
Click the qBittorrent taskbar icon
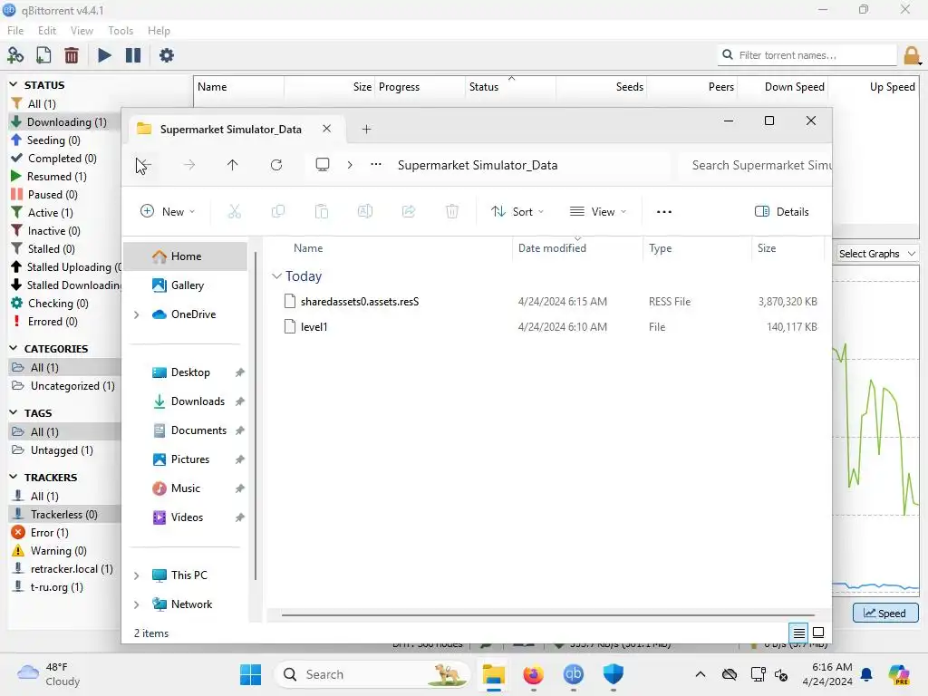pos(573,674)
